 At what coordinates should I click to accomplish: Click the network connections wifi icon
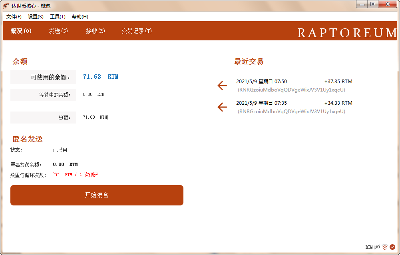click(x=385, y=247)
